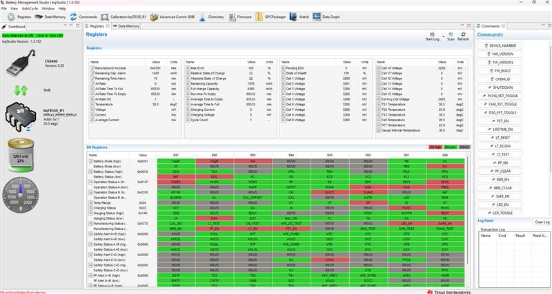Select the Relative State of Charge row

coord(230,73)
